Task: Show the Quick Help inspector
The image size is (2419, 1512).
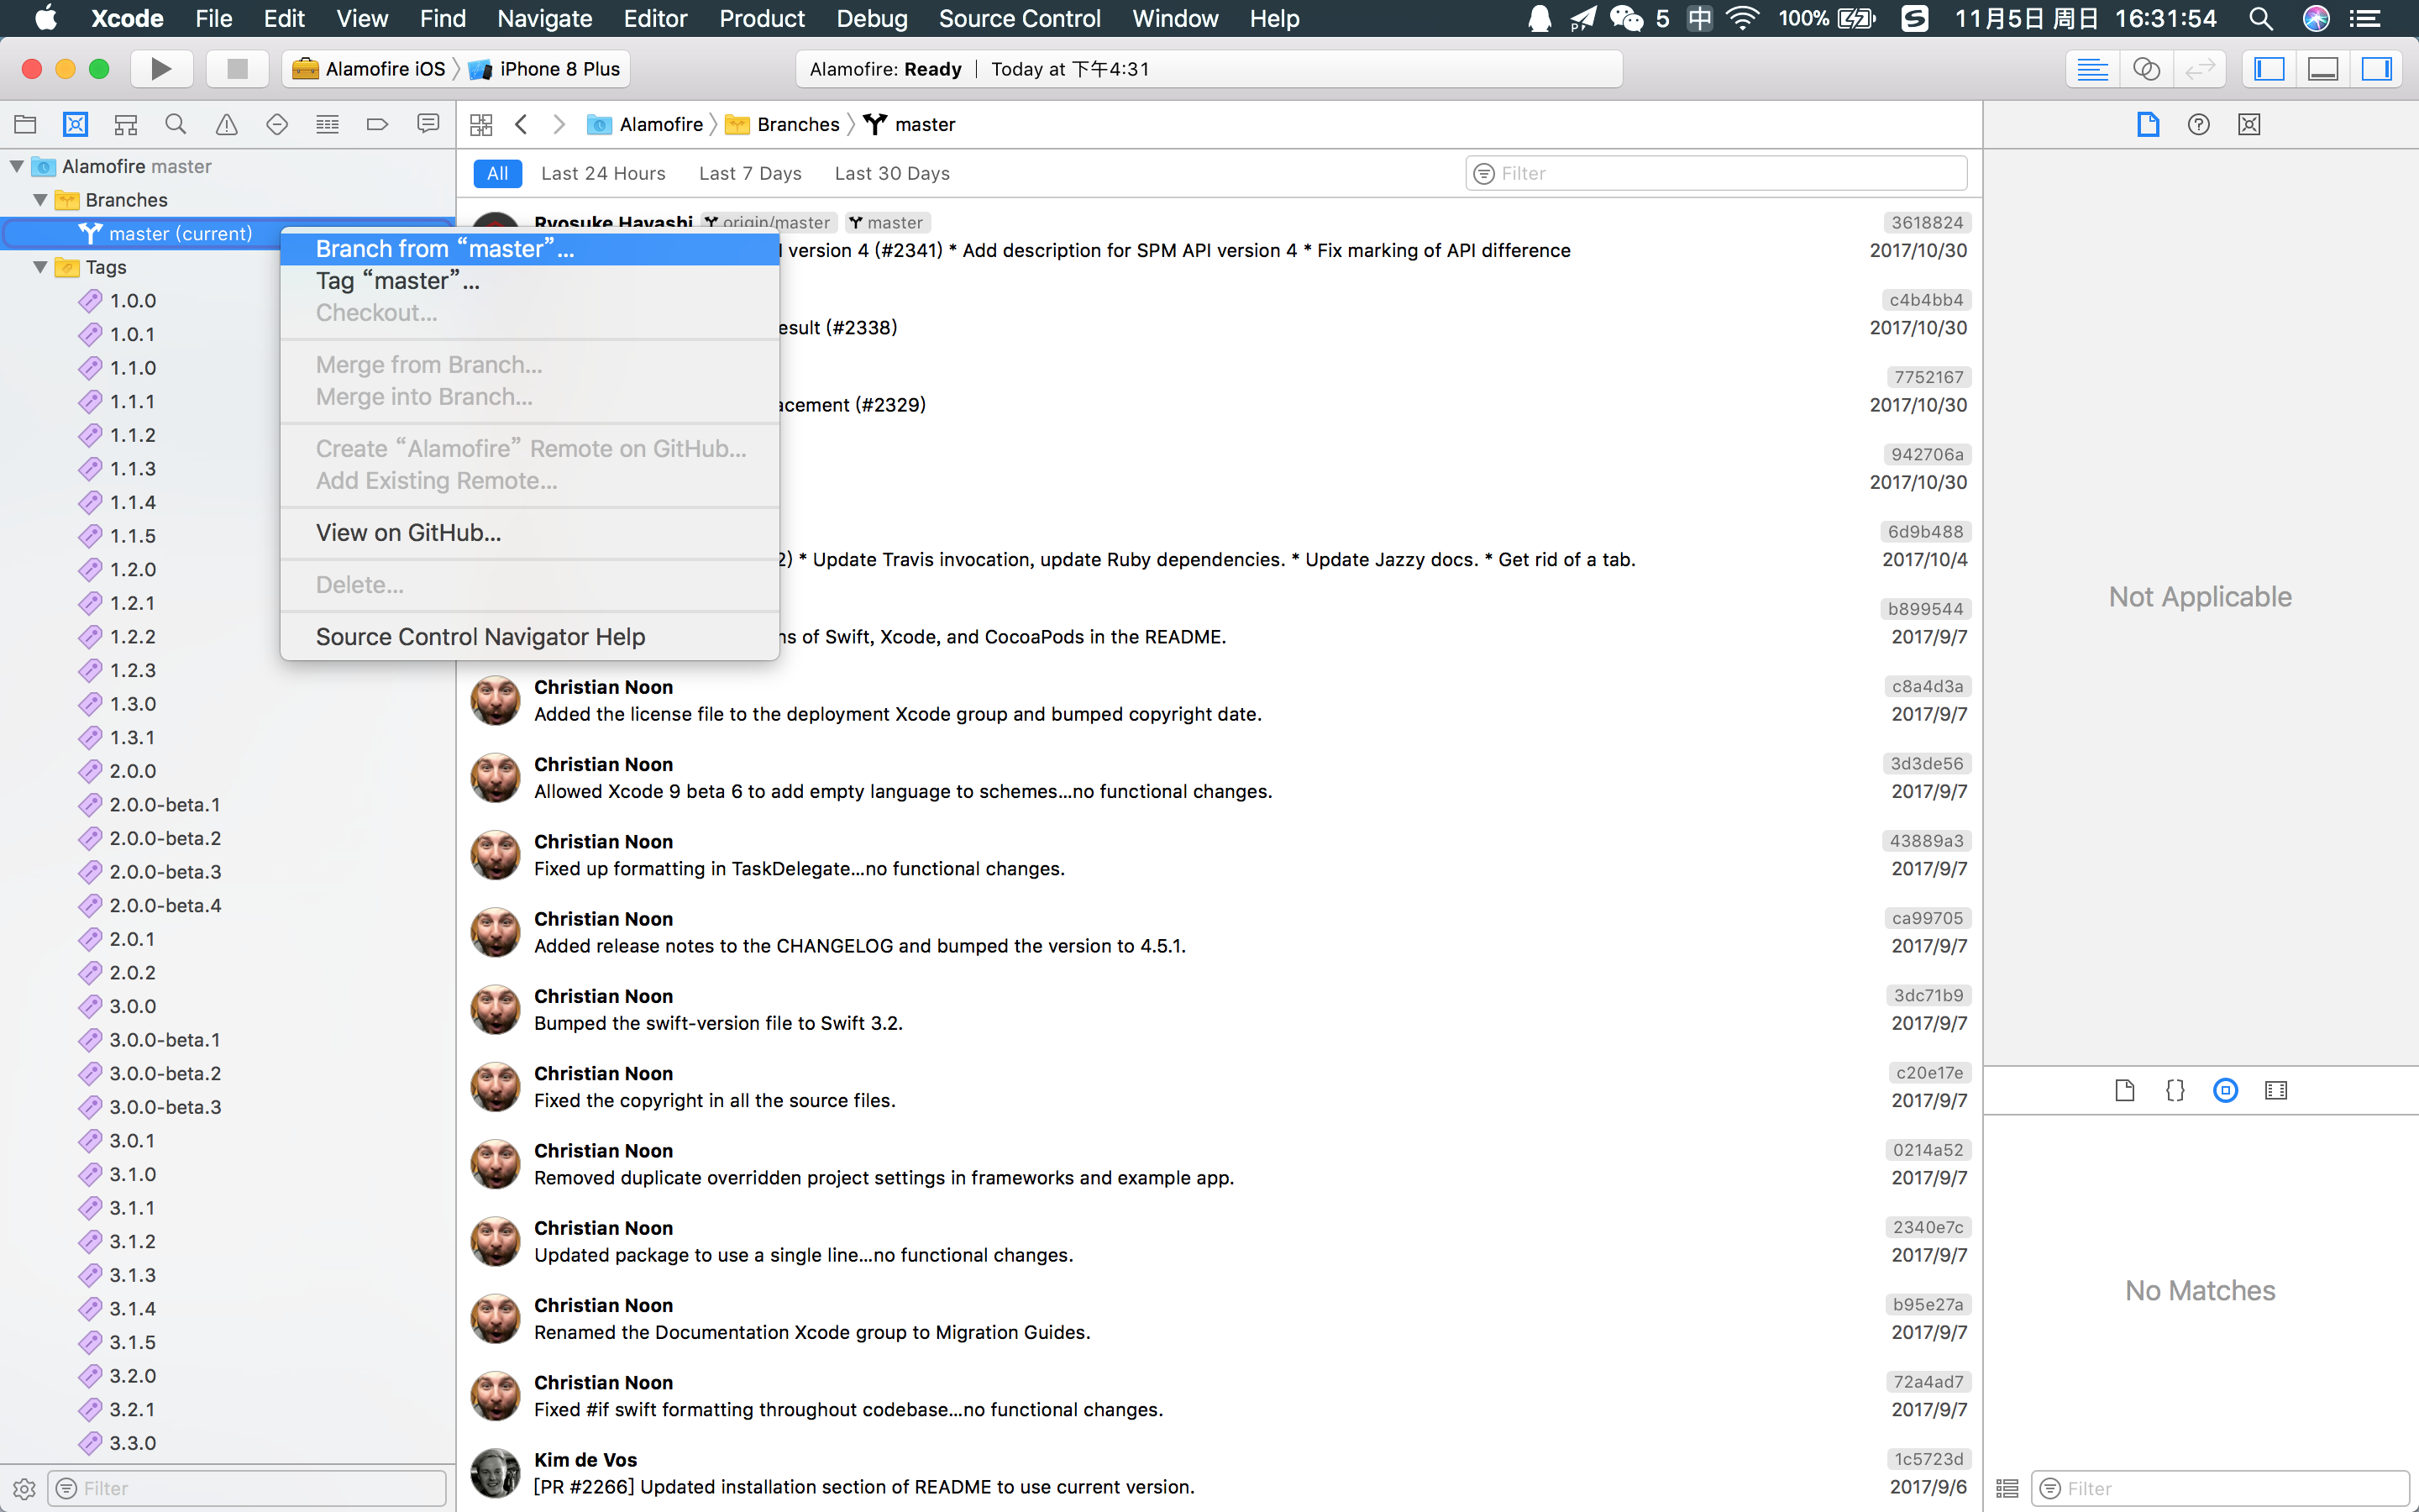Action: pos(2198,124)
